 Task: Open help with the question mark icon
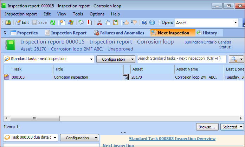pos(144,22)
